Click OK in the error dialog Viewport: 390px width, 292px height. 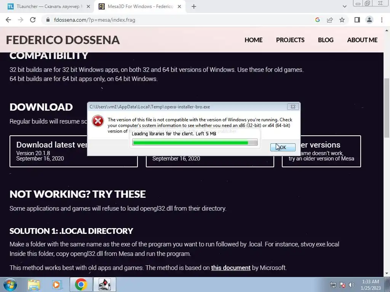[x=283, y=147]
